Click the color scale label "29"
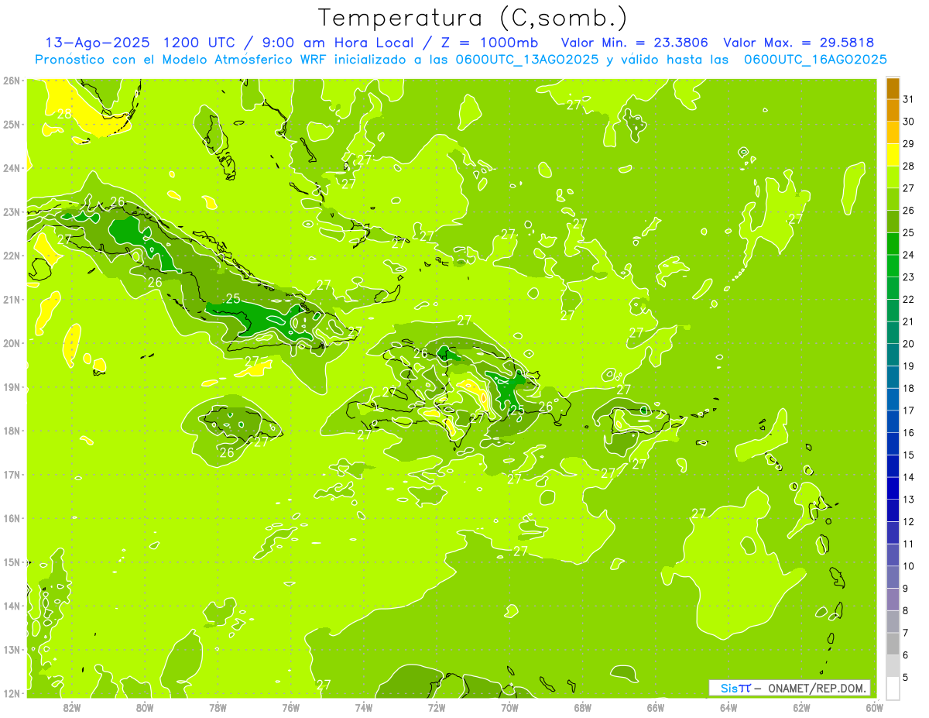 click(909, 143)
